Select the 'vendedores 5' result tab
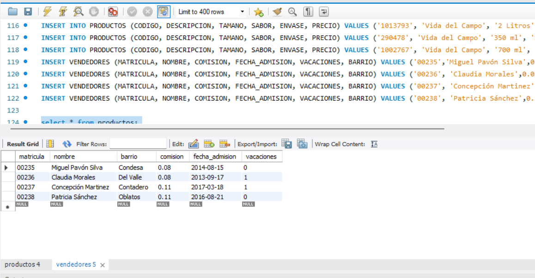Image resolution: width=535 pixels, height=278 pixels. pyautogui.click(x=76, y=264)
